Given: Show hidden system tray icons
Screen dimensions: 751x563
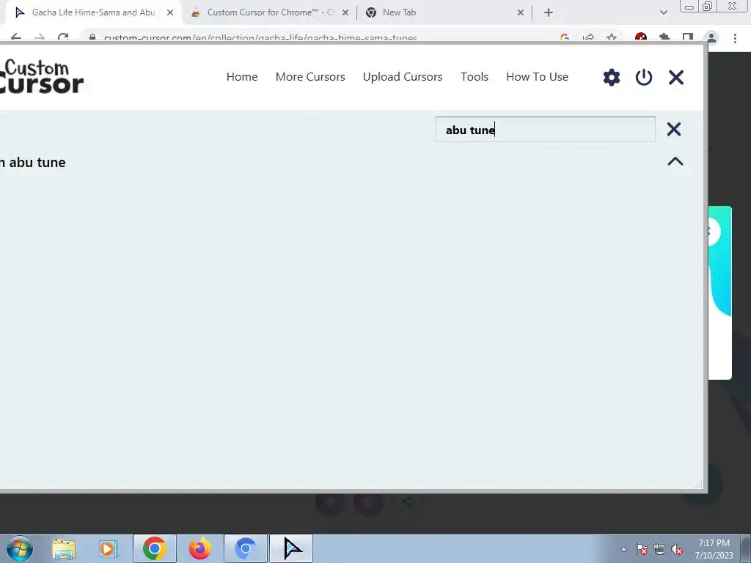Looking at the screenshot, I should coord(623,549).
